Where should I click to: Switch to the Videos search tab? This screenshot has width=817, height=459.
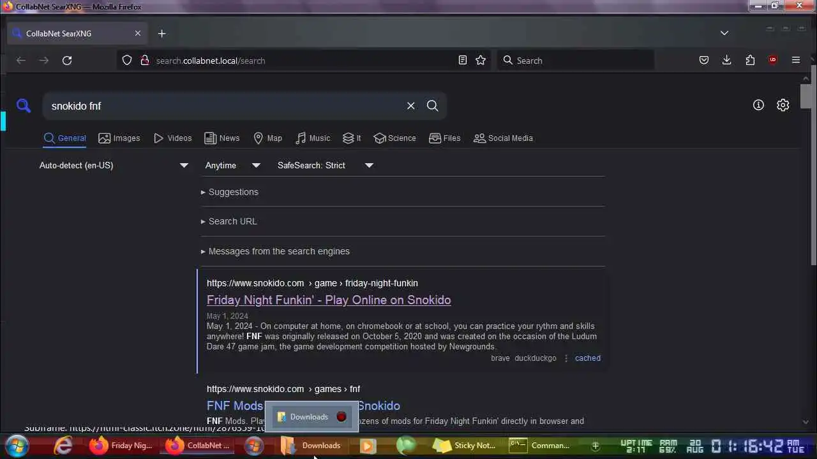pos(172,138)
